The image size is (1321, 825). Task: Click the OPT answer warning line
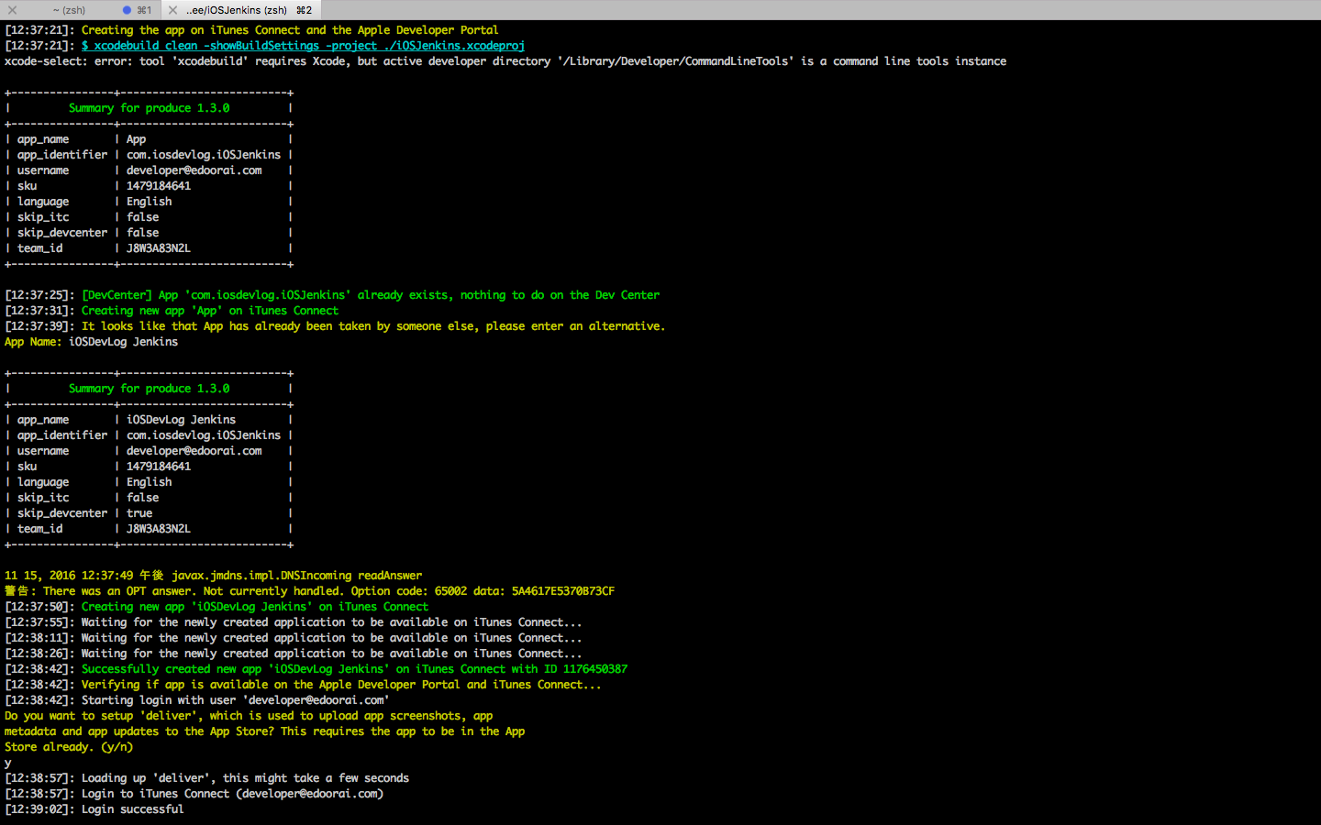pos(309,591)
